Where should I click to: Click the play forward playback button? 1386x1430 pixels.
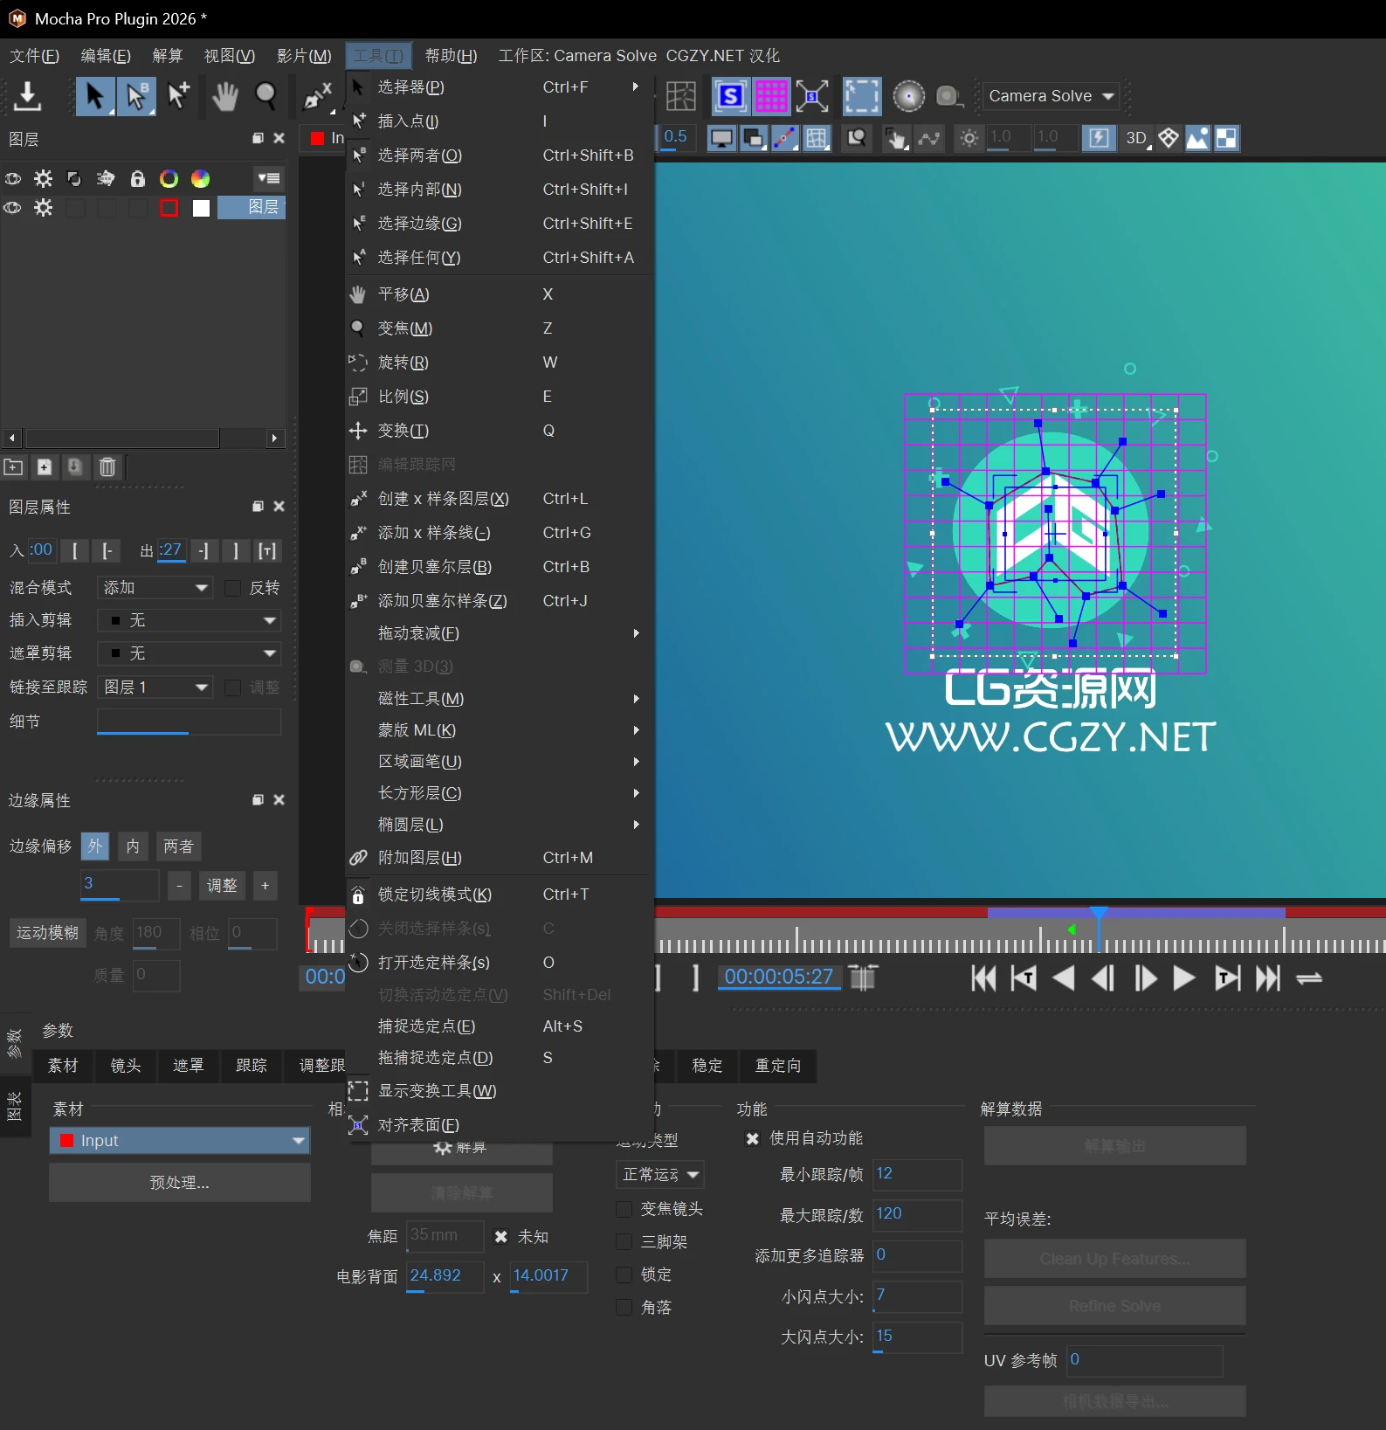click(1183, 978)
